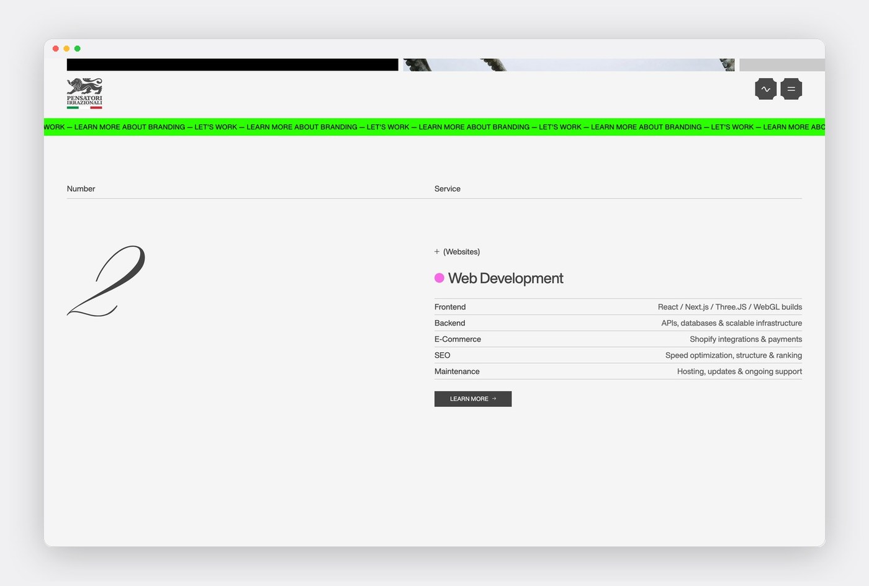This screenshot has height=586, width=869.
Task: Click 'Hosting, updates & ongoing support'
Action: point(739,371)
